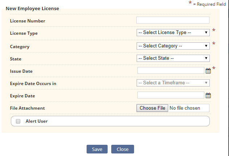Focus the License Number text field
This screenshot has height=156, width=229.
[173, 20]
